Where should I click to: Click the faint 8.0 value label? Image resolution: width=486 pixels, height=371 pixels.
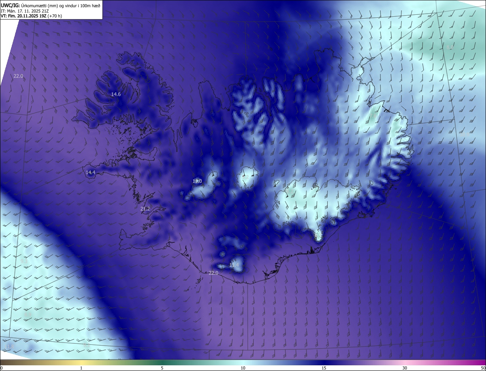point(450,47)
